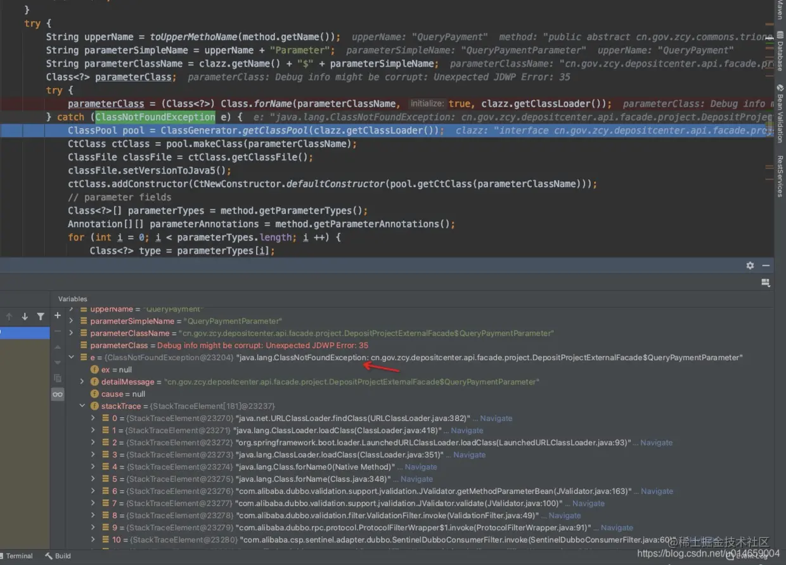Click the next frame down arrow
This screenshot has width=786, height=565.
click(x=25, y=316)
